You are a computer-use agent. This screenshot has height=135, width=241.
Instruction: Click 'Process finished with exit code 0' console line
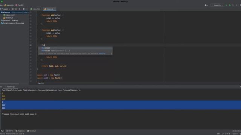[x=19, y=114]
